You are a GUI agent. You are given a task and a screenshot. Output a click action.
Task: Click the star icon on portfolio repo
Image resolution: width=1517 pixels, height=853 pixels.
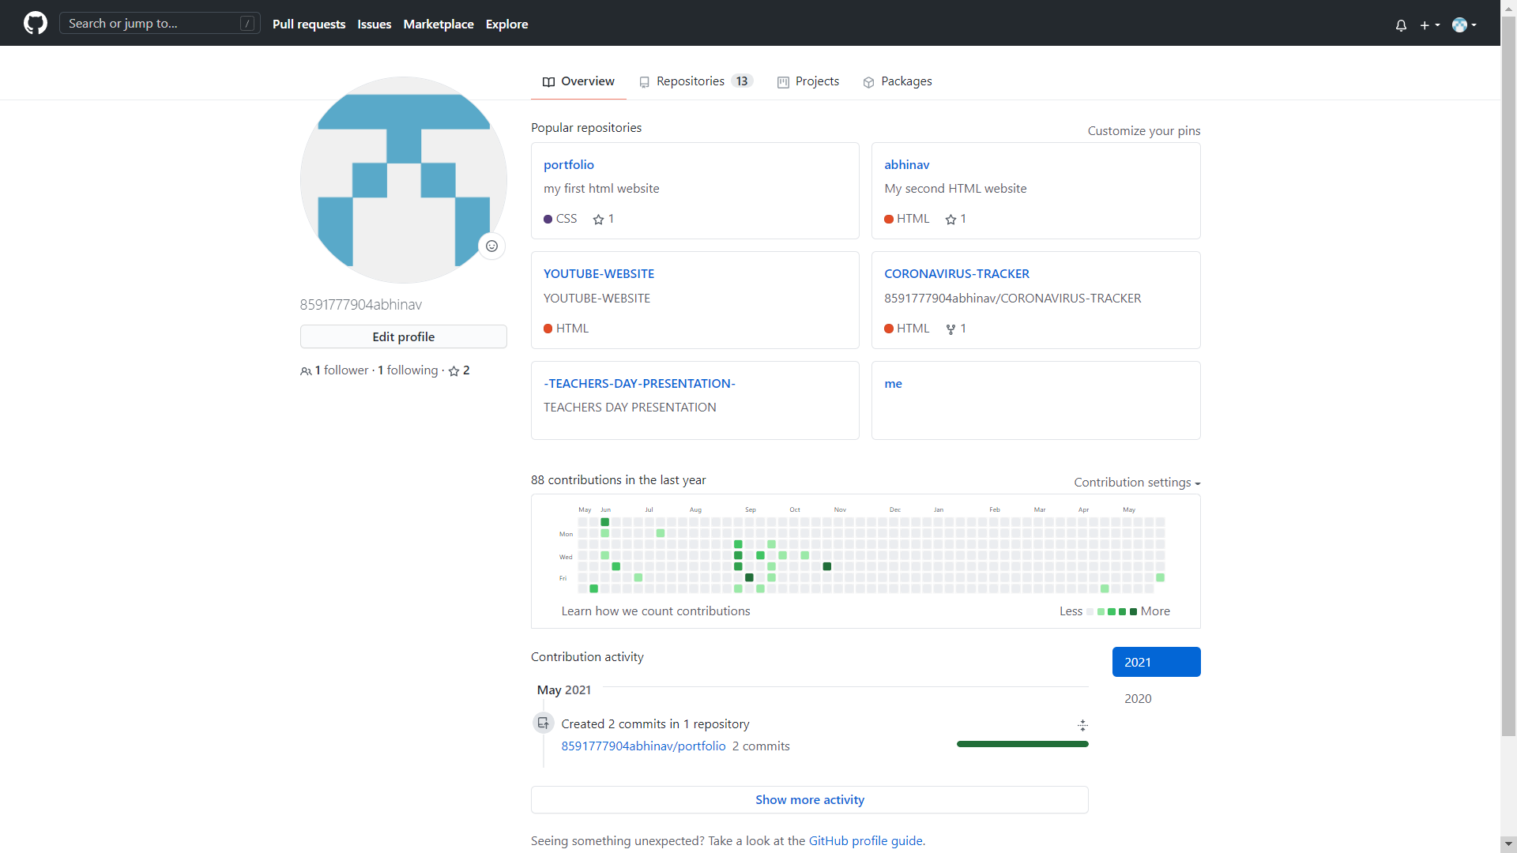pyautogui.click(x=599, y=220)
